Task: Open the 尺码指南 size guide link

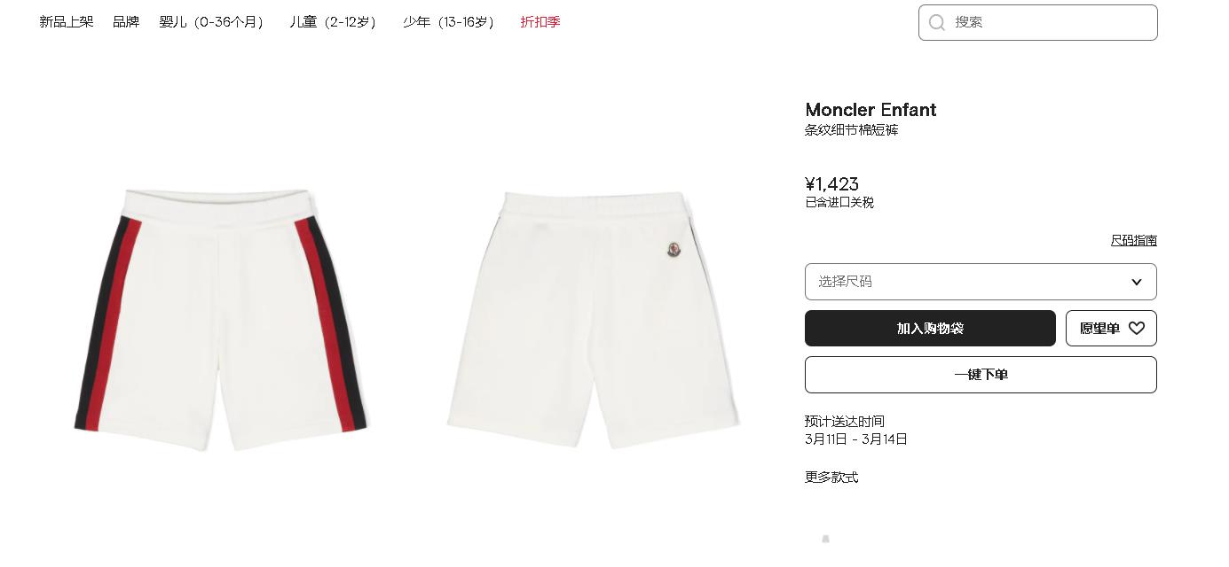Action: (x=1133, y=240)
